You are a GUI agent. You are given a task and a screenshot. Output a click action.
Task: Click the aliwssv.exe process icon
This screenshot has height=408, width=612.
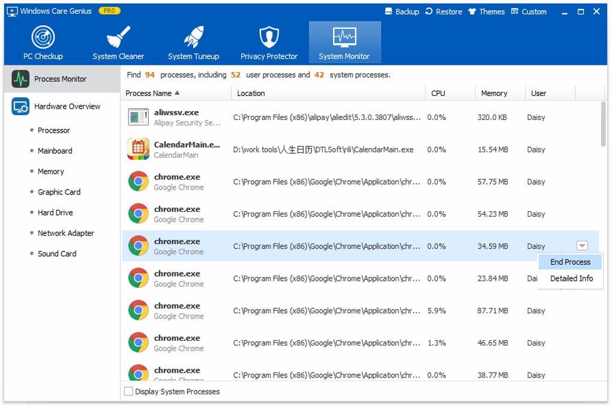pyautogui.click(x=139, y=118)
